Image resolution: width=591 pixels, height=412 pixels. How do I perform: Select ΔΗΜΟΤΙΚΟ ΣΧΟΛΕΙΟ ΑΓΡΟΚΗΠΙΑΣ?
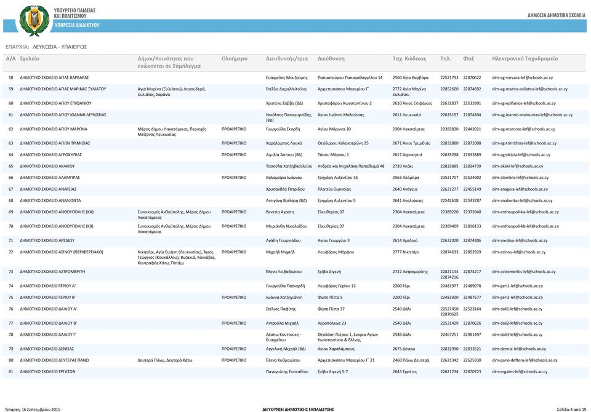click(x=51, y=155)
